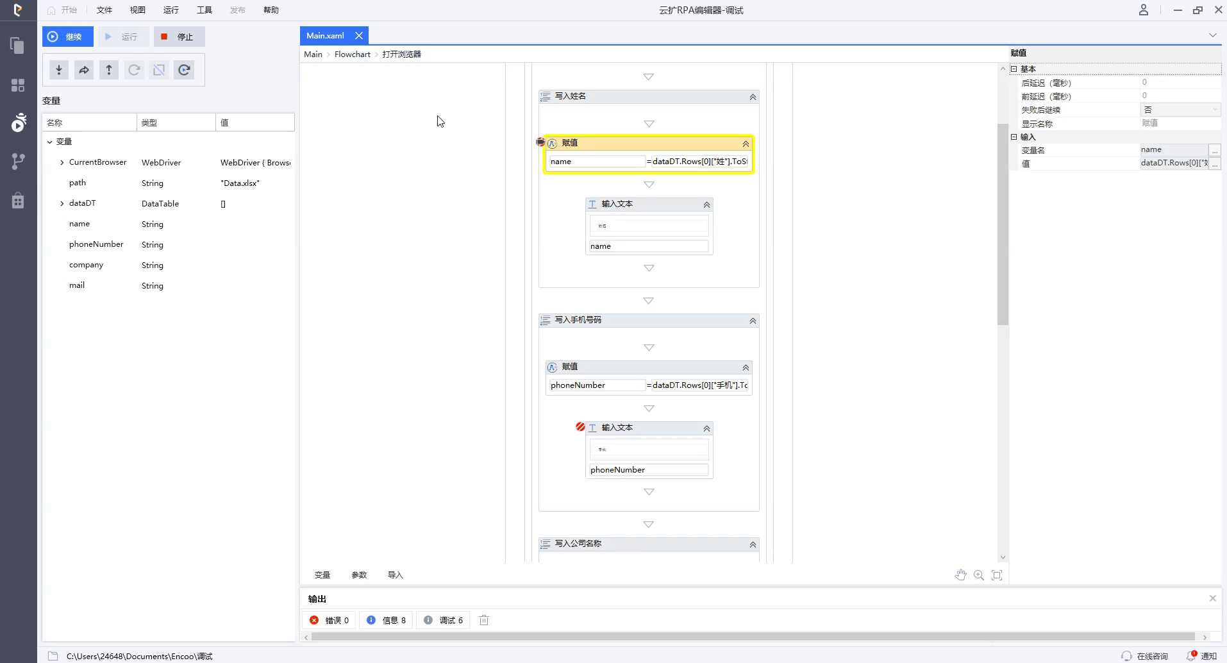Click the properties panel vertical scrollbar

[x=1003, y=224]
